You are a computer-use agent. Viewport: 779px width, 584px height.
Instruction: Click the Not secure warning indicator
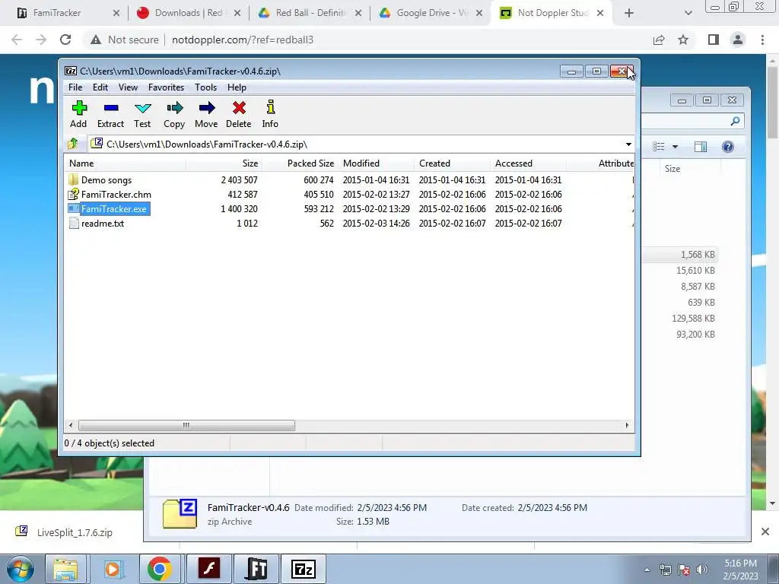[x=125, y=40]
